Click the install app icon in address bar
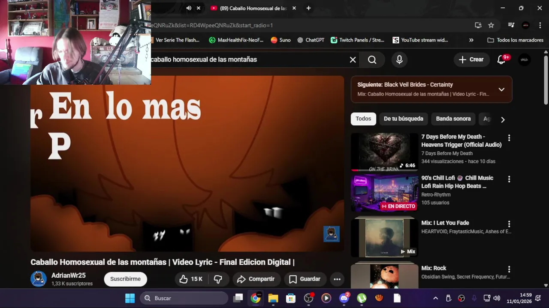This screenshot has width=549, height=308. [x=478, y=25]
